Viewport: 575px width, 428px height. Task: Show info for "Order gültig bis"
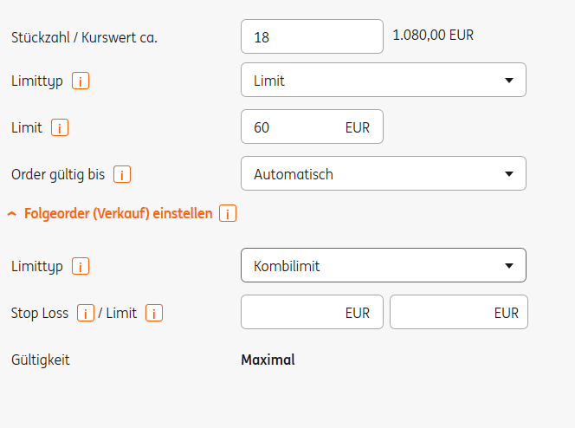pyautogui.click(x=122, y=175)
